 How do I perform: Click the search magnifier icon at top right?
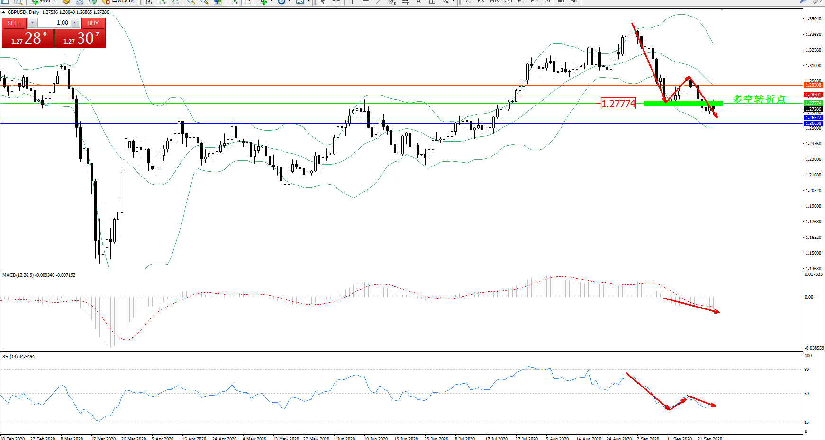pos(803,2)
